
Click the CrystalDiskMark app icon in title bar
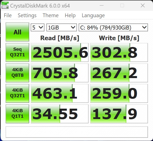pos(5,6)
